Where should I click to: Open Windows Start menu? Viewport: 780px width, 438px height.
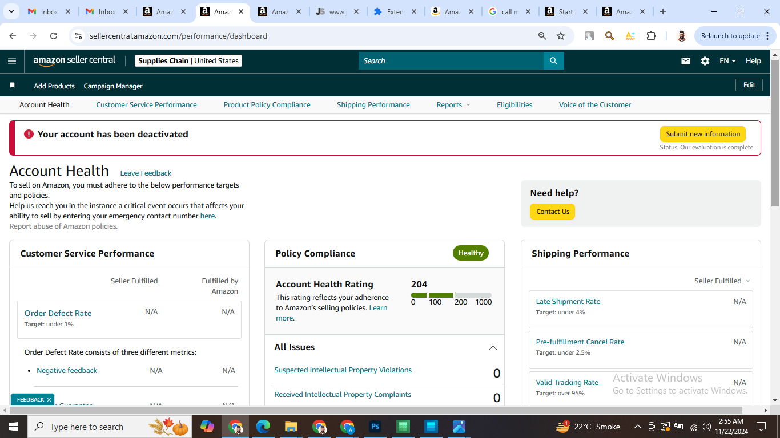pos(13,427)
